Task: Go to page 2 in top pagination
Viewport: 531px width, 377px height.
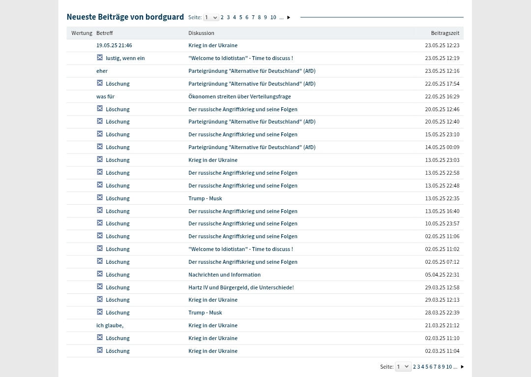Action: (222, 17)
